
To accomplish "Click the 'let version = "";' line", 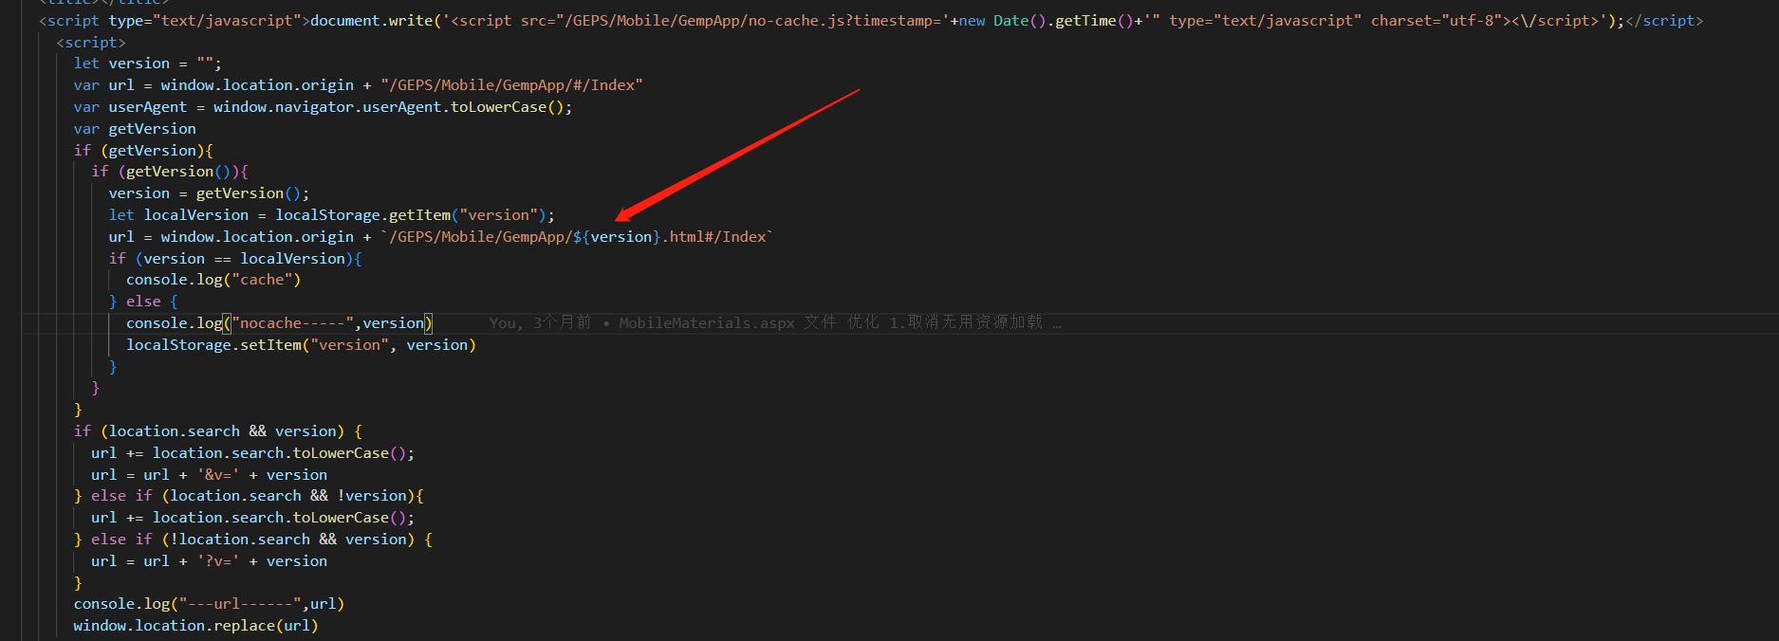I will pos(147,64).
